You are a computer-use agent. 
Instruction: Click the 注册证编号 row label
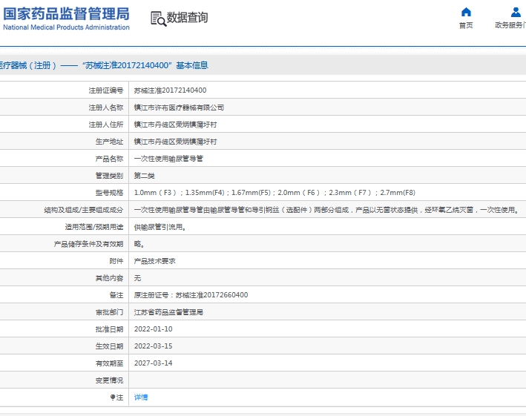[x=106, y=90]
